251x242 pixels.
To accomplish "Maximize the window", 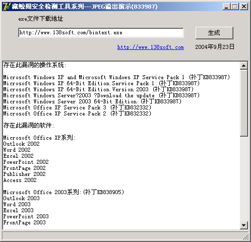I will (x=235, y=7).
